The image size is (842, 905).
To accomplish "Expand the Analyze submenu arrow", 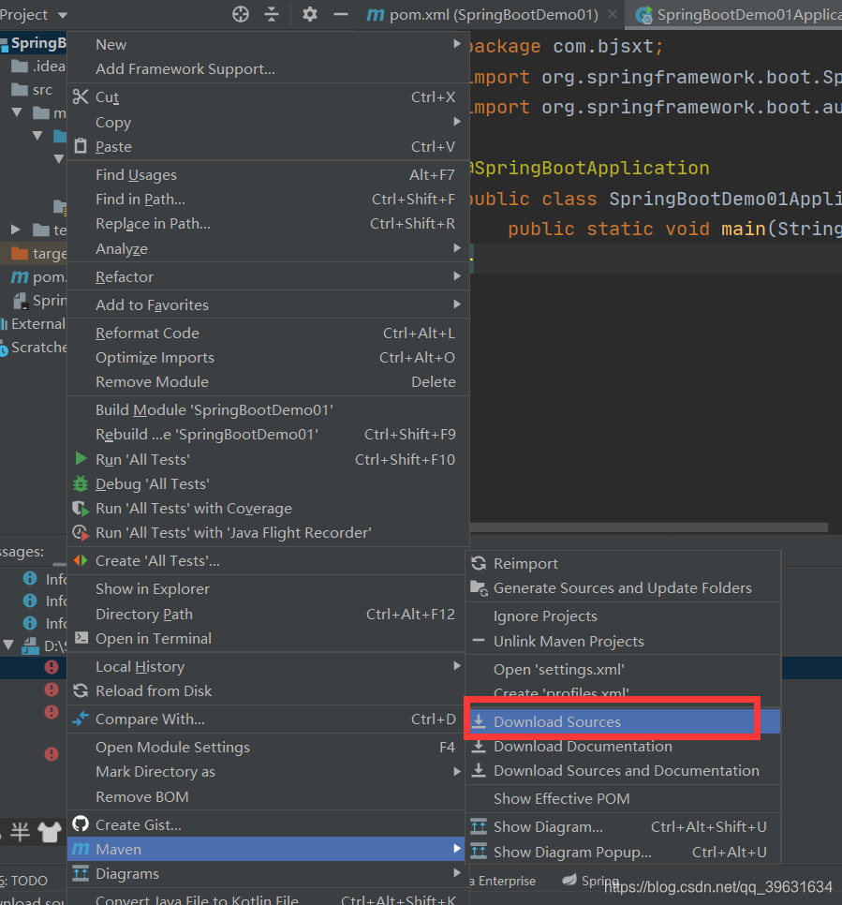I will point(457,247).
